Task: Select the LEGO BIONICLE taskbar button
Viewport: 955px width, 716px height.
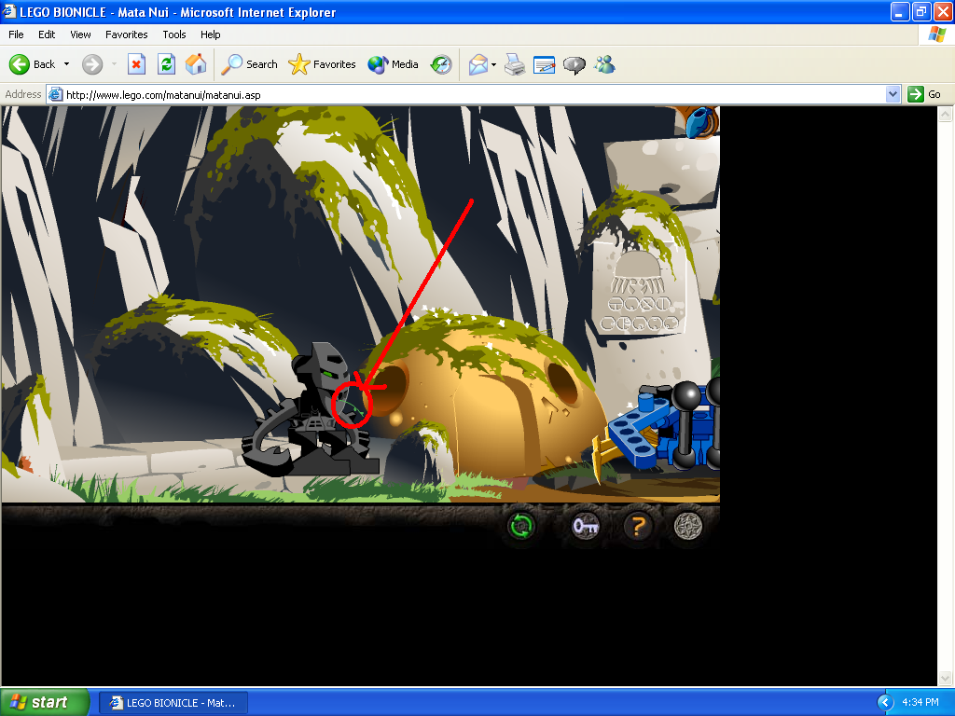Action: pyautogui.click(x=173, y=703)
